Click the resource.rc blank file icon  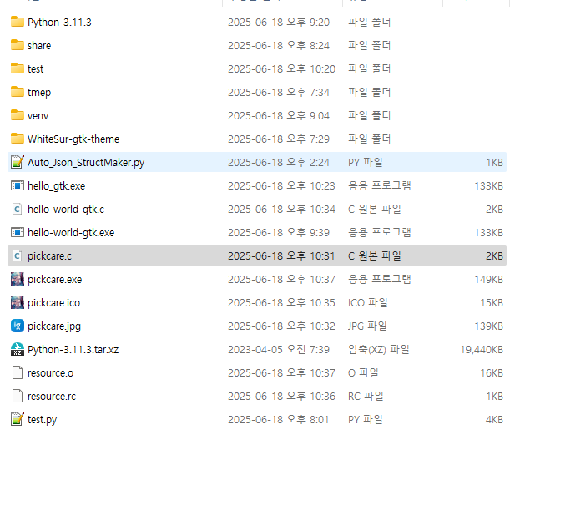click(18, 396)
